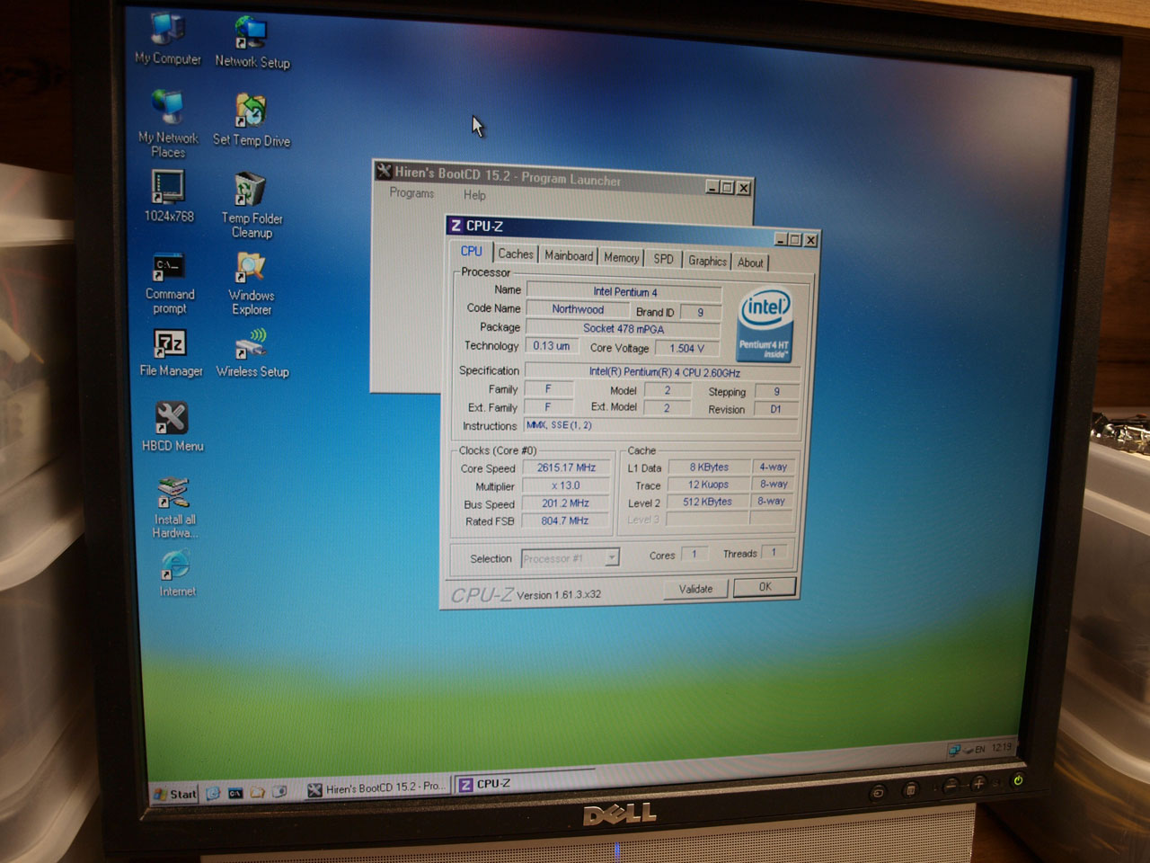Show the About tab in CPU-Z
Viewport: 1150px width, 863px height.
750,262
